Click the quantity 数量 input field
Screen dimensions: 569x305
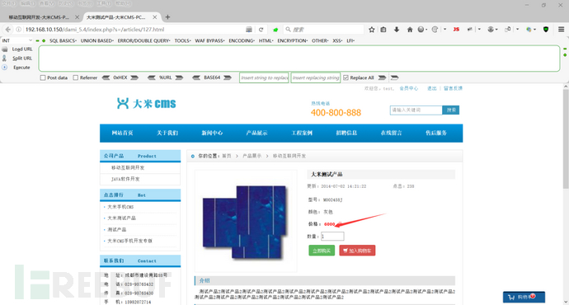332,237
